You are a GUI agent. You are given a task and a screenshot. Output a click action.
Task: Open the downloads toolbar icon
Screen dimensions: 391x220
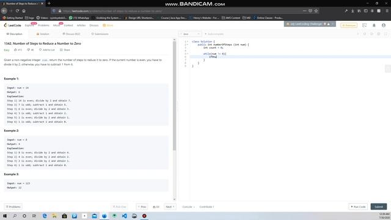tap(353, 11)
